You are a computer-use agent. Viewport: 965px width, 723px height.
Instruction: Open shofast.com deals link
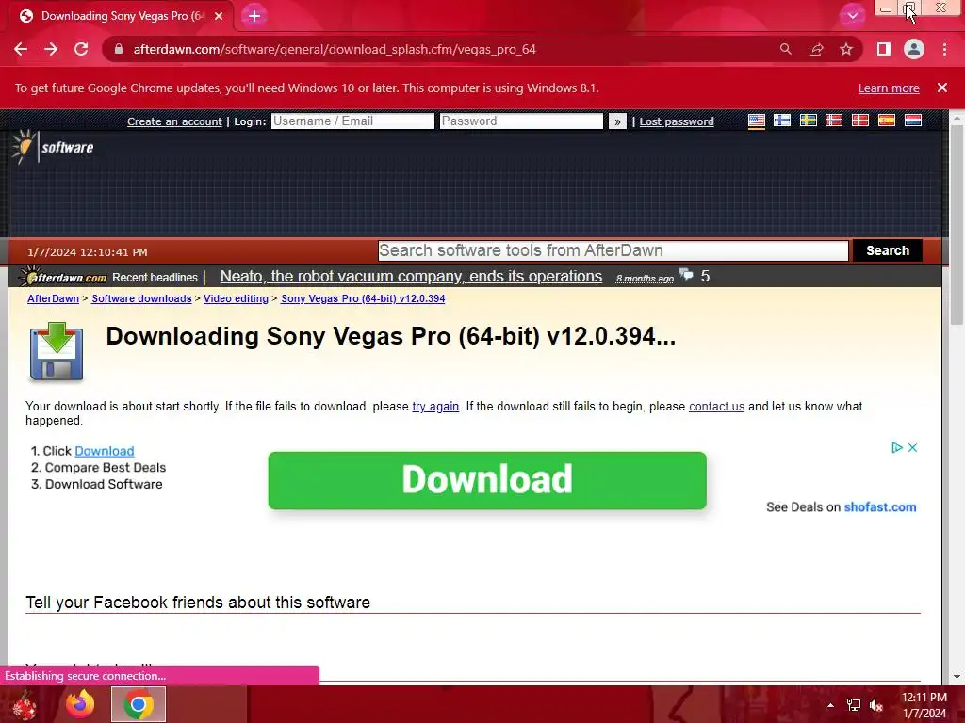pyautogui.click(x=880, y=507)
